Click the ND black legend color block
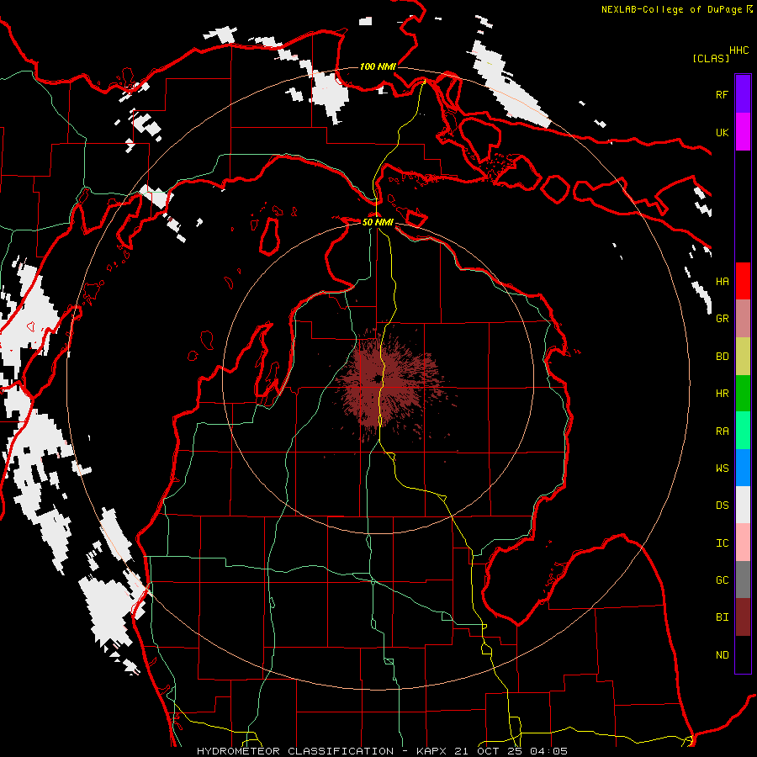This screenshot has height=757, width=757. pyautogui.click(x=743, y=654)
